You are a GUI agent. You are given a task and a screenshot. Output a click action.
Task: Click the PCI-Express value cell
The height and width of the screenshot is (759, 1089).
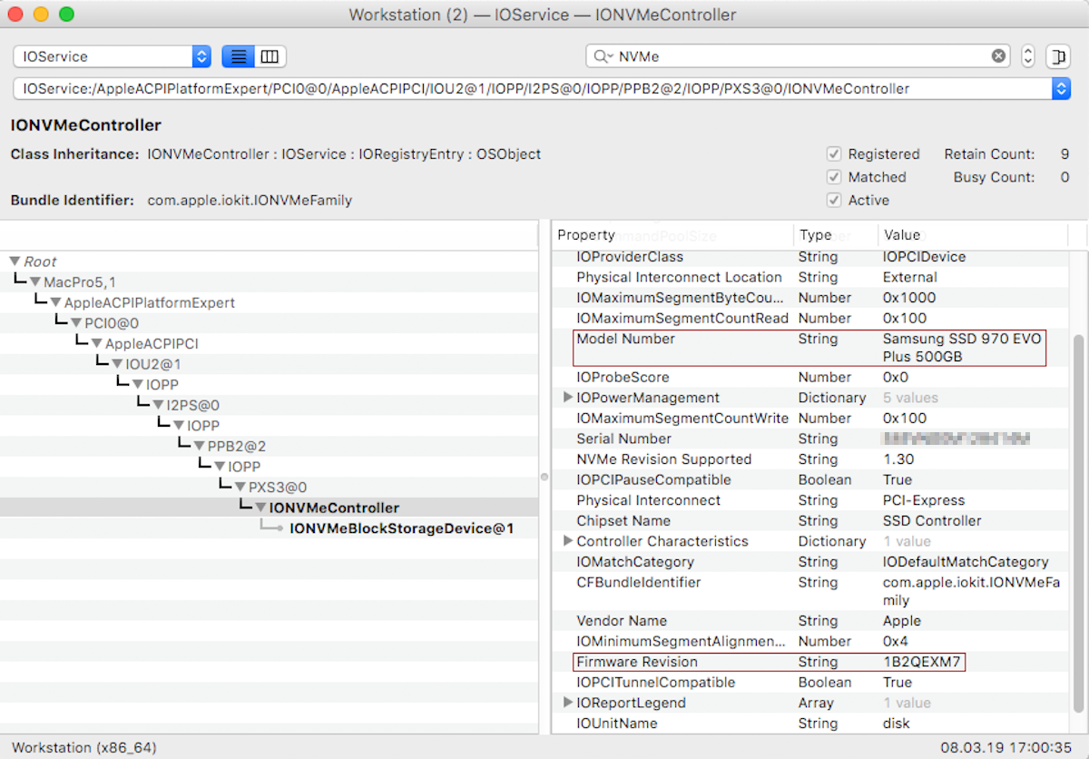[924, 500]
